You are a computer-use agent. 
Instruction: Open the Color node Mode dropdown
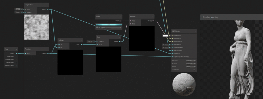(x=111, y=28)
